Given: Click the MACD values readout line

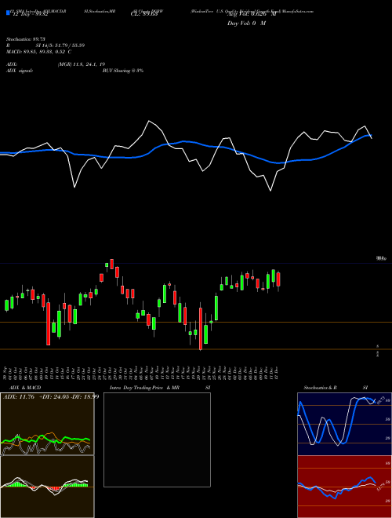Looking at the screenshot, I should tap(39, 52).
